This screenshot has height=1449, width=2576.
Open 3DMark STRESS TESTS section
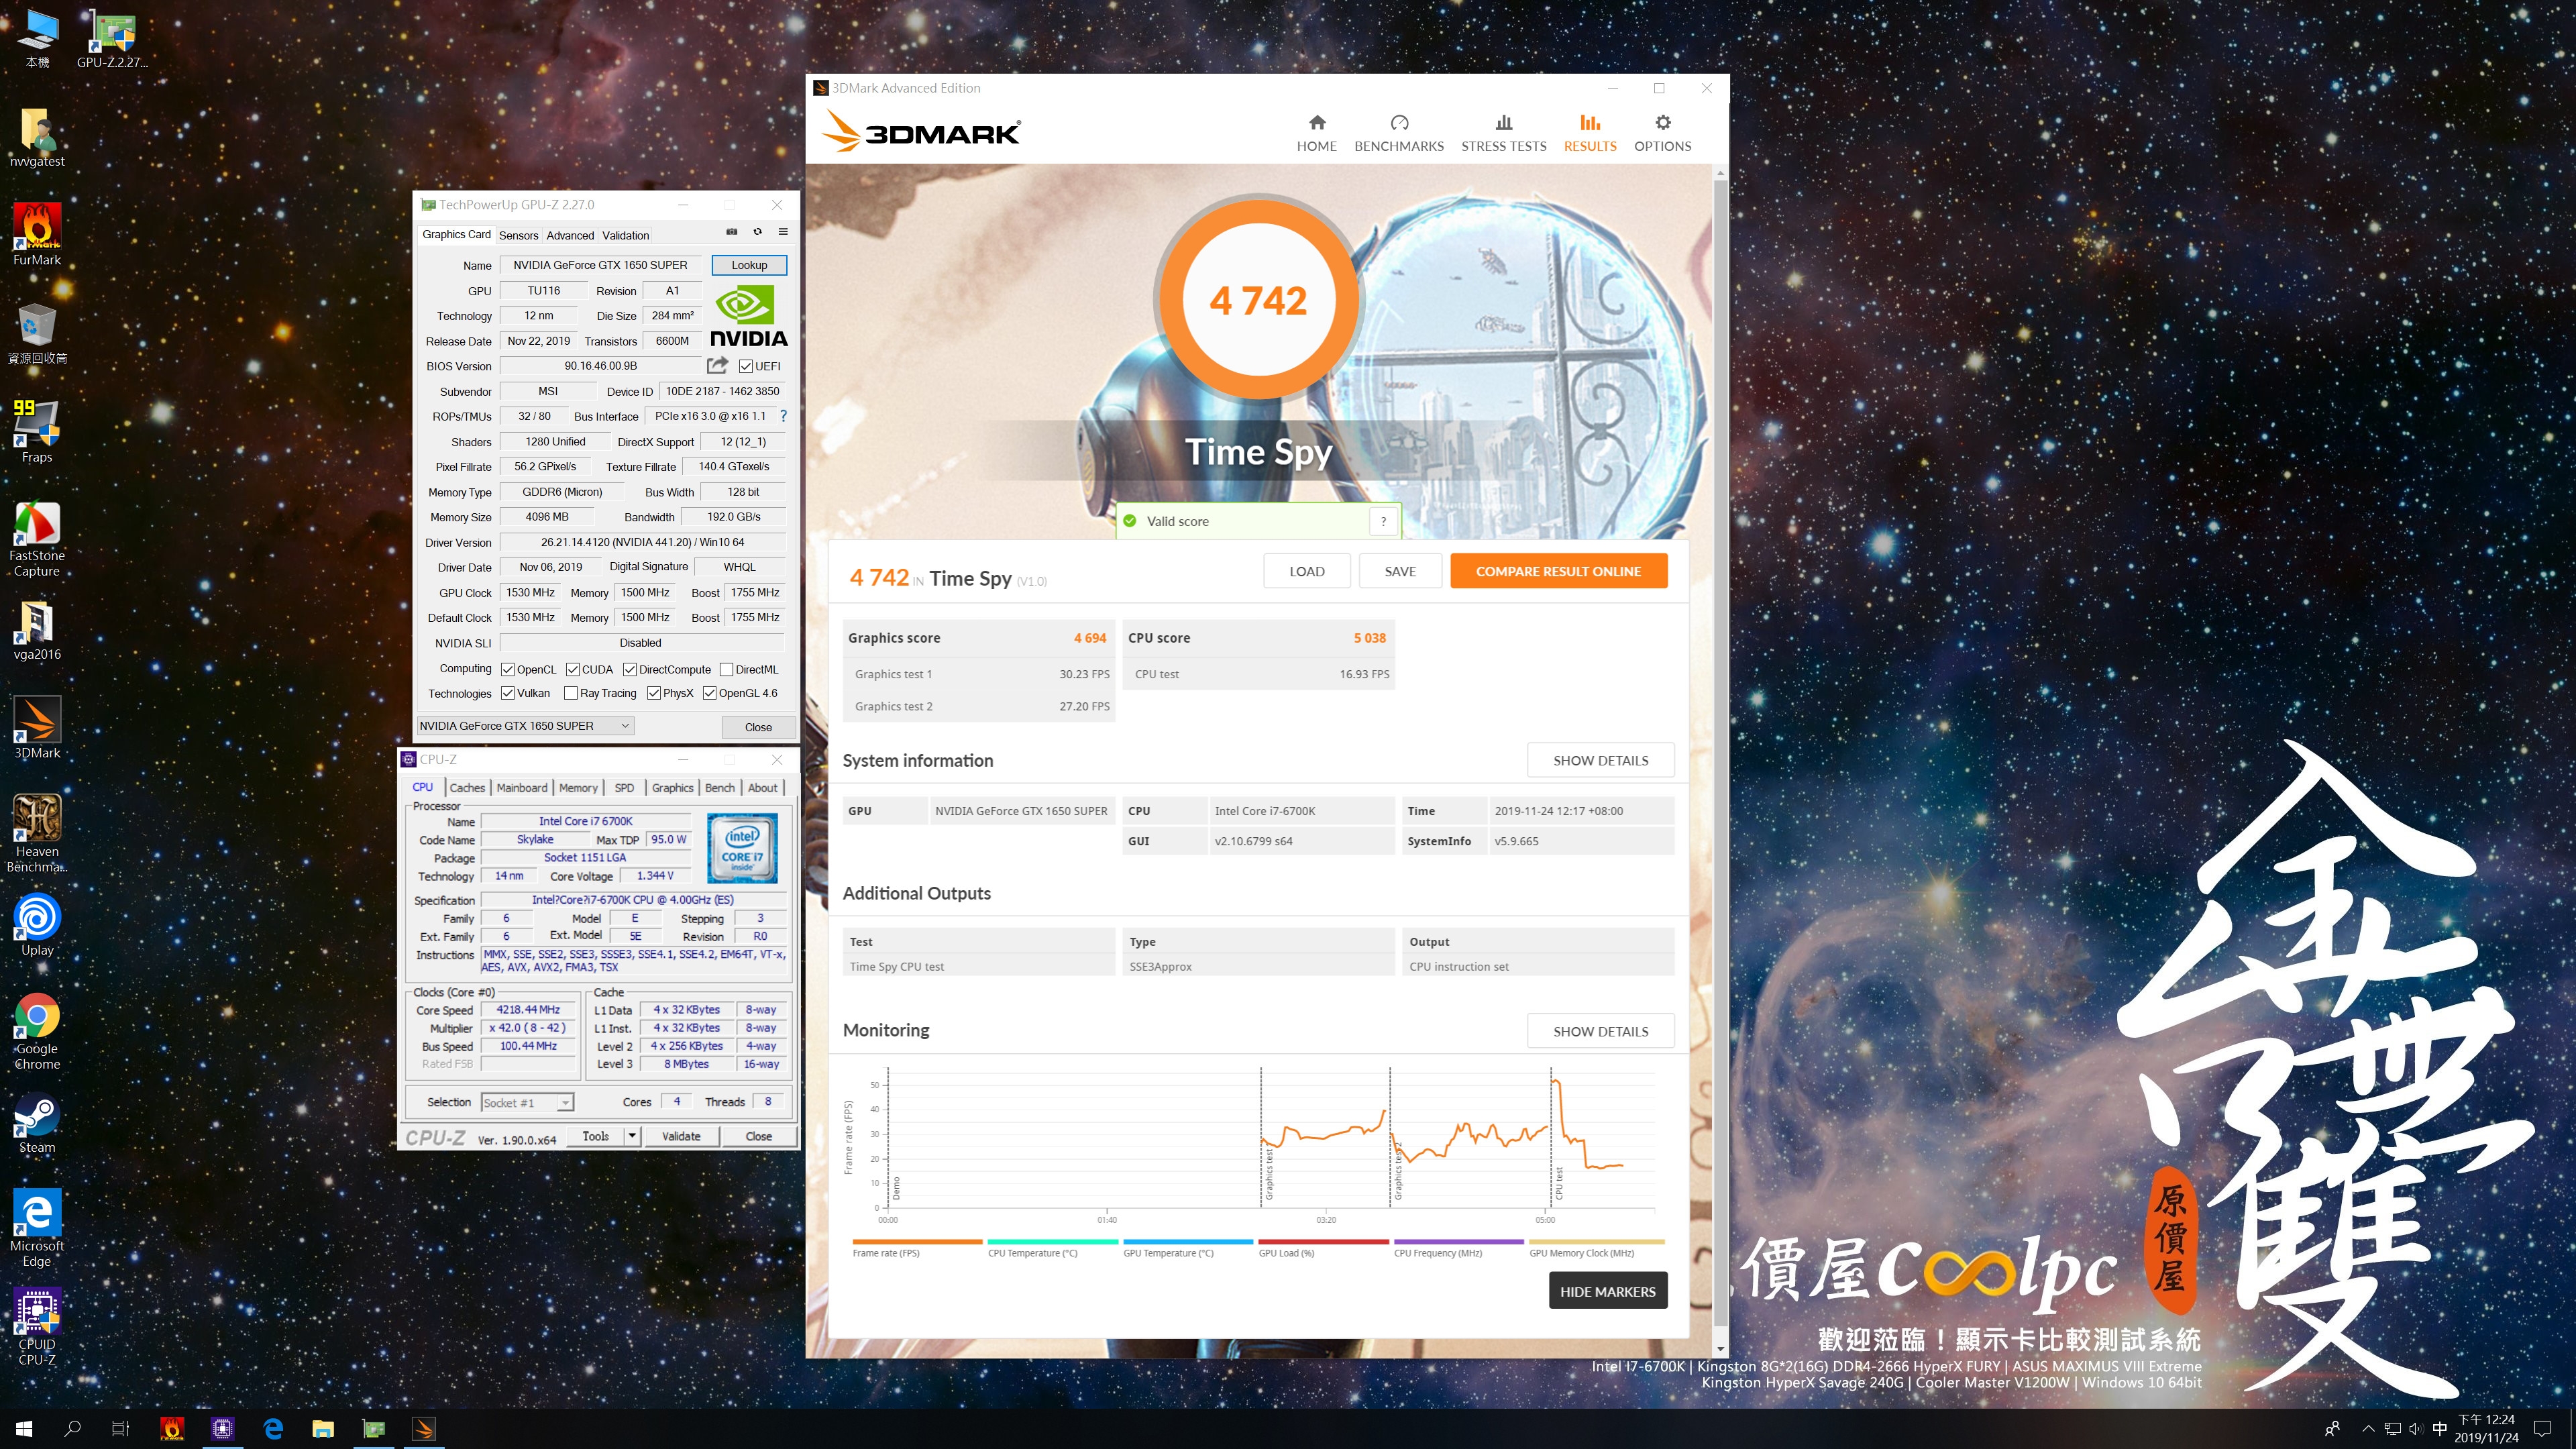[1503, 133]
